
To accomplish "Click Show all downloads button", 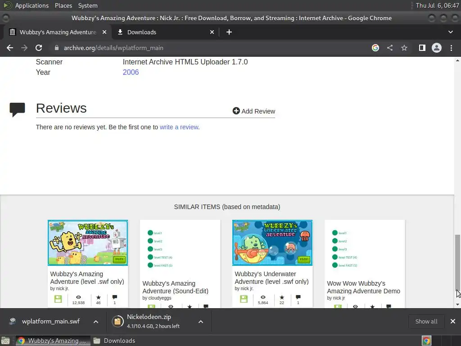I will point(426,321).
